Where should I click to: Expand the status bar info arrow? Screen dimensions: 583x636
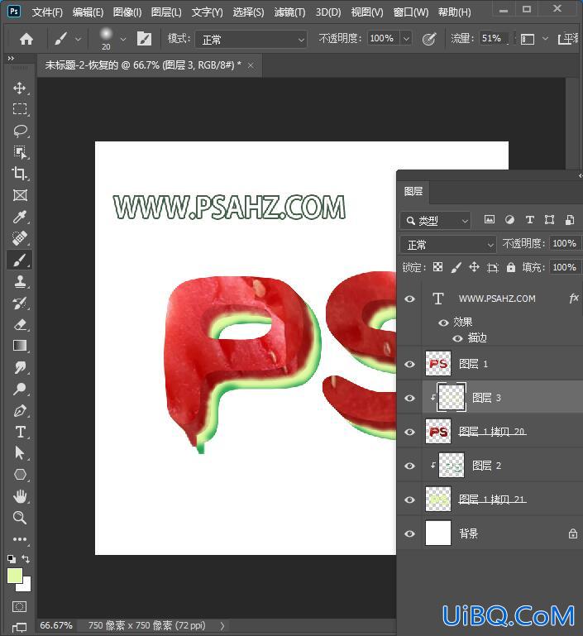pos(222,625)
